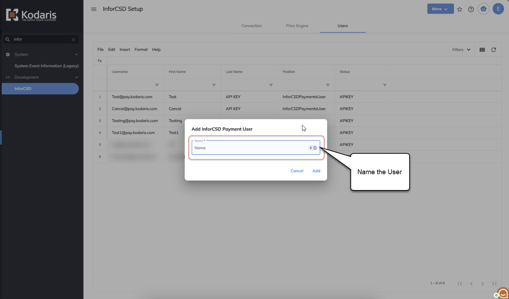The height and width of the screenshot is (299, 509).
Task: Open the user avatar E menu
Action: 498,9
